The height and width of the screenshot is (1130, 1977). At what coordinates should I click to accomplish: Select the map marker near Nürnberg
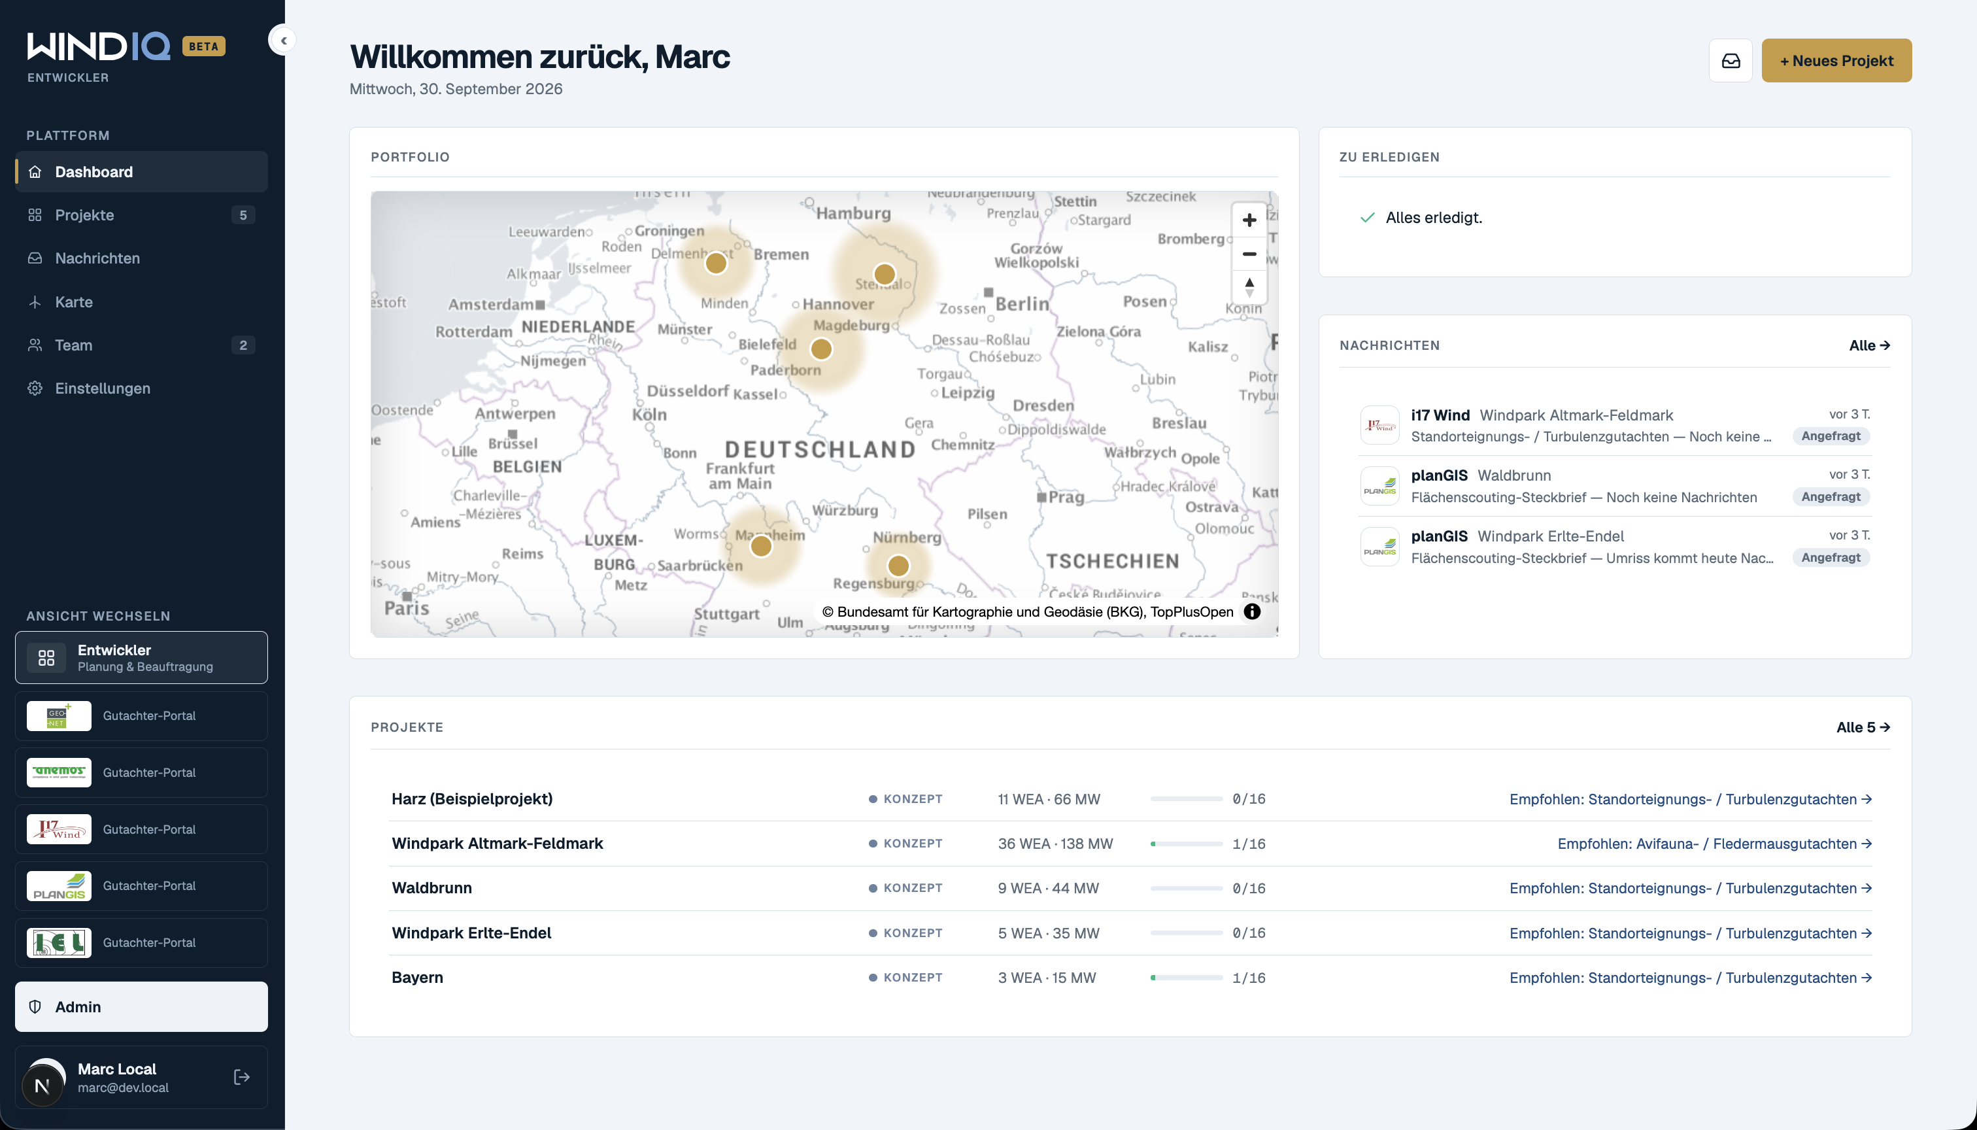(x=898, y=565)
